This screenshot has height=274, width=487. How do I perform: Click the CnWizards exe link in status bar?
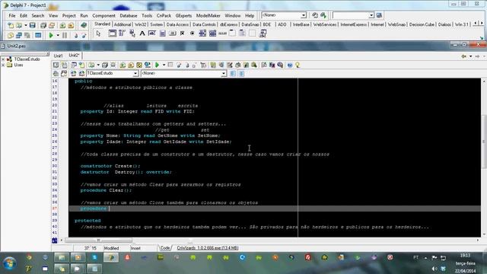(x=207, y=248)
